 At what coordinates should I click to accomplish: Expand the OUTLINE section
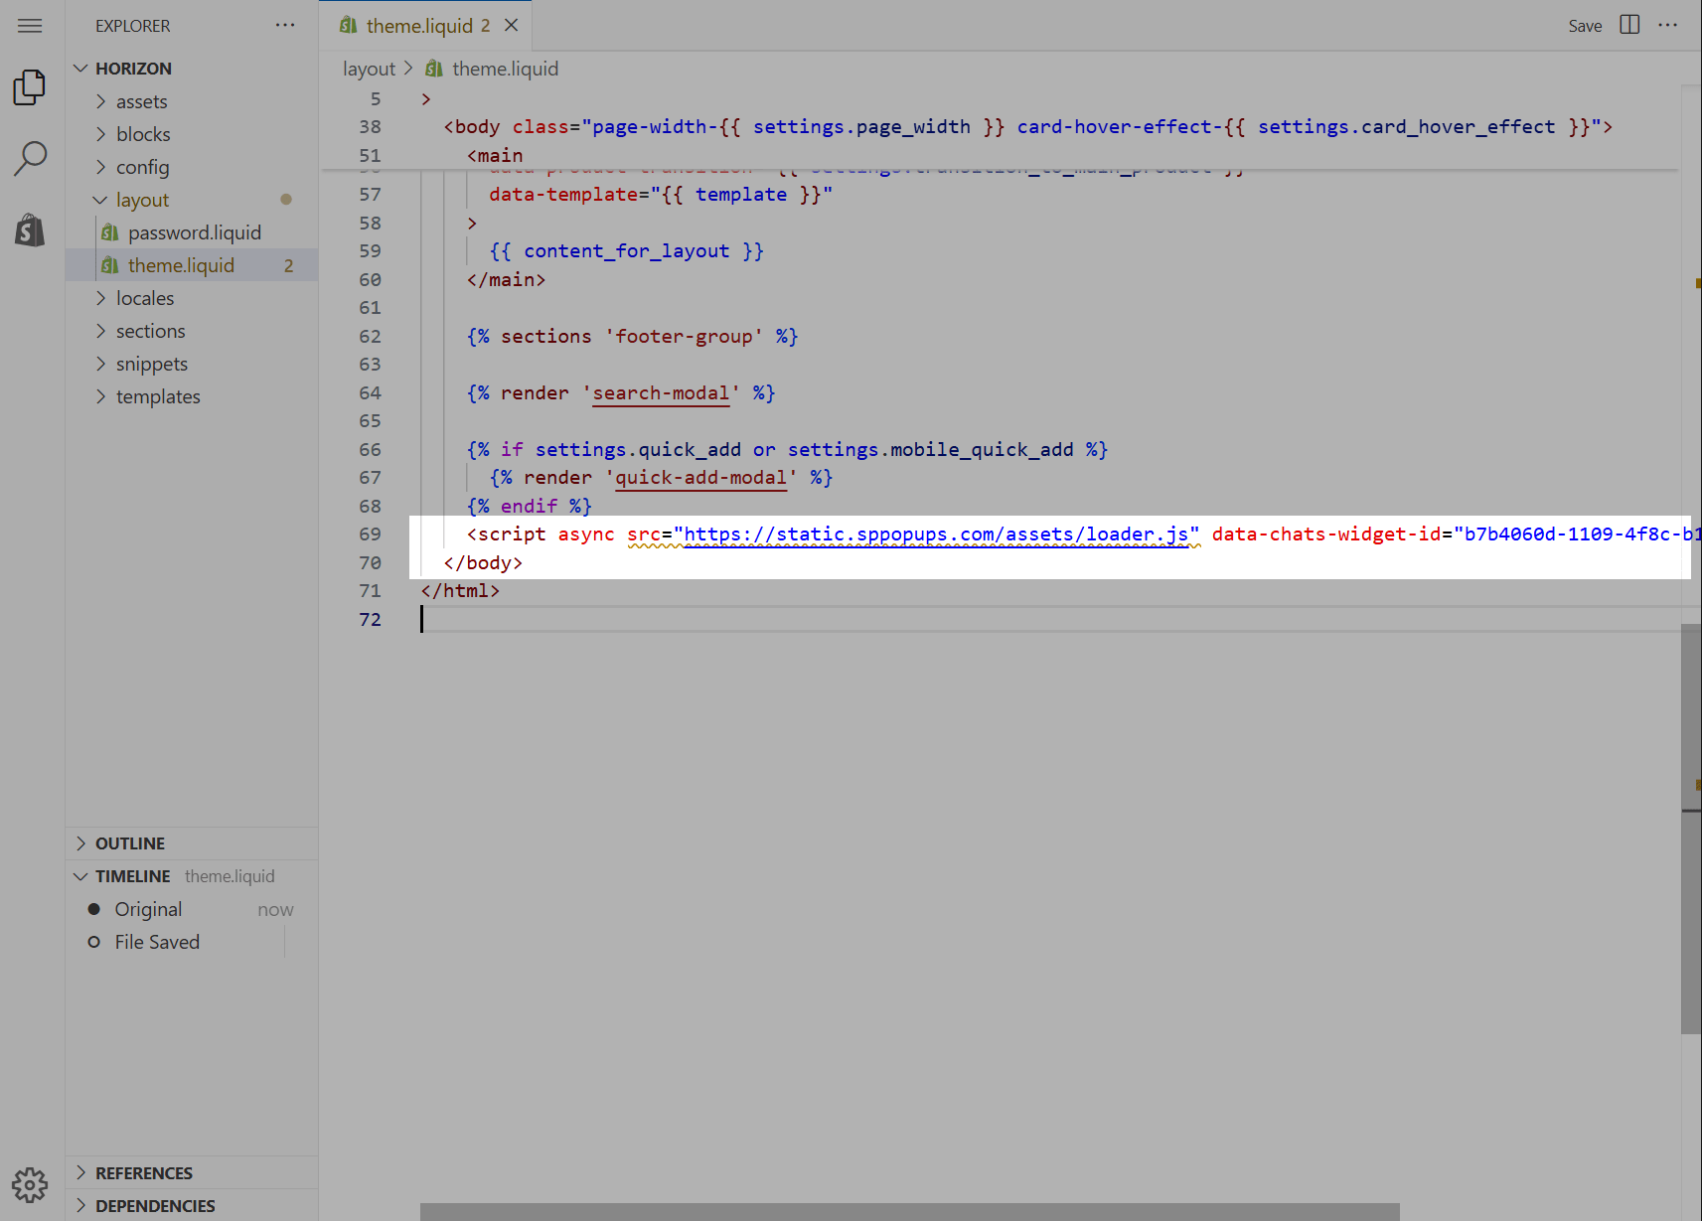point(129,843)
